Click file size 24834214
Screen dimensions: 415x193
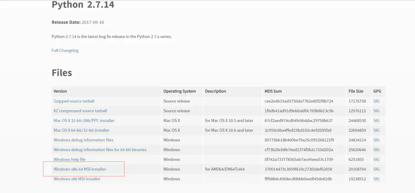(x=357, y=140)
